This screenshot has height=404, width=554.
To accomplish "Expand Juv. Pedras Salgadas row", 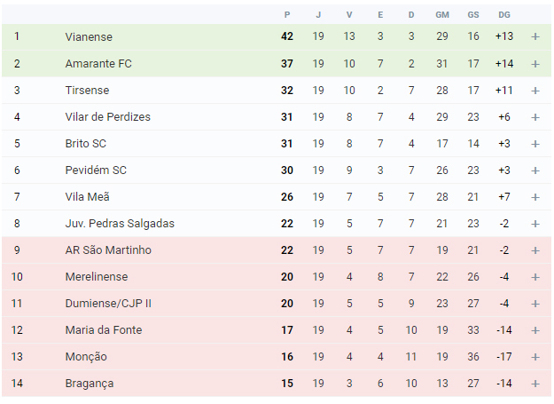I will point(534,224).
